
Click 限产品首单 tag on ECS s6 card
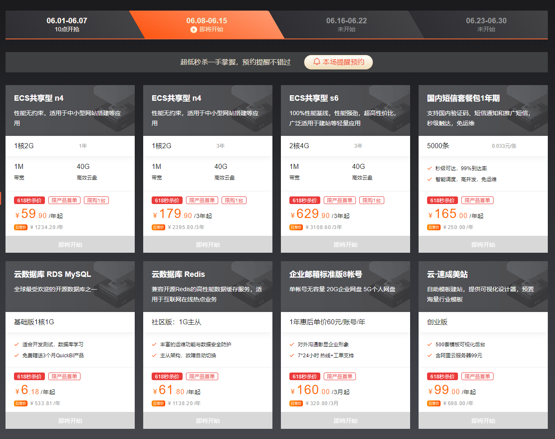340,200
